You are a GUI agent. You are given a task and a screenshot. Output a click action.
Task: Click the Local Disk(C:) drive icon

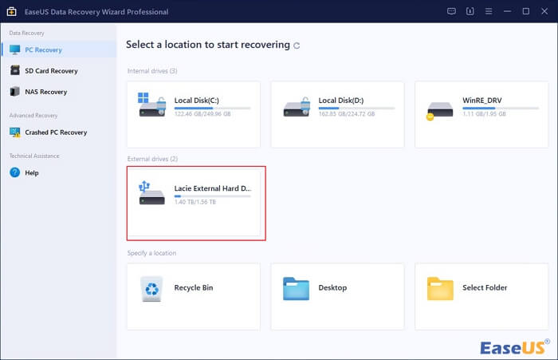coord(151,106)
